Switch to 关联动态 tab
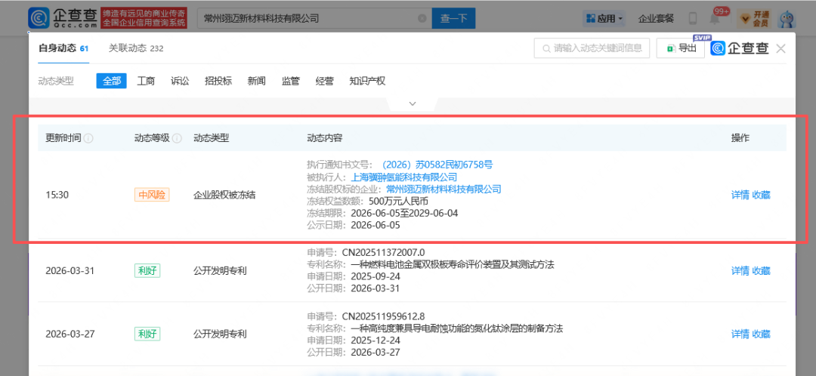 click(136, 48)
